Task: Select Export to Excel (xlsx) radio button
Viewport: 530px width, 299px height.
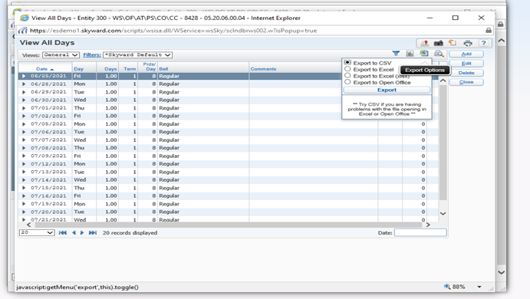Action: point(347,75)
